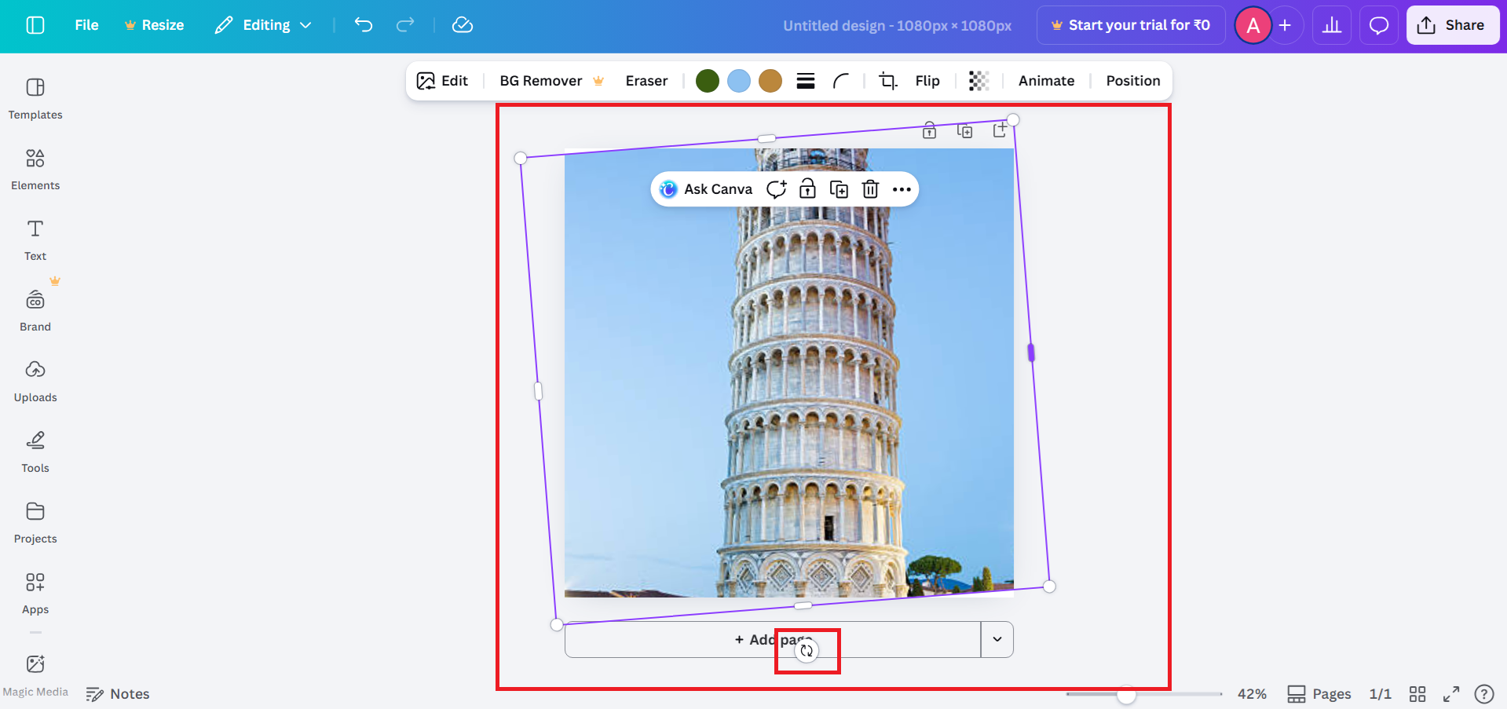
Task: Open the Elements panel
Action: pos(35,168)
